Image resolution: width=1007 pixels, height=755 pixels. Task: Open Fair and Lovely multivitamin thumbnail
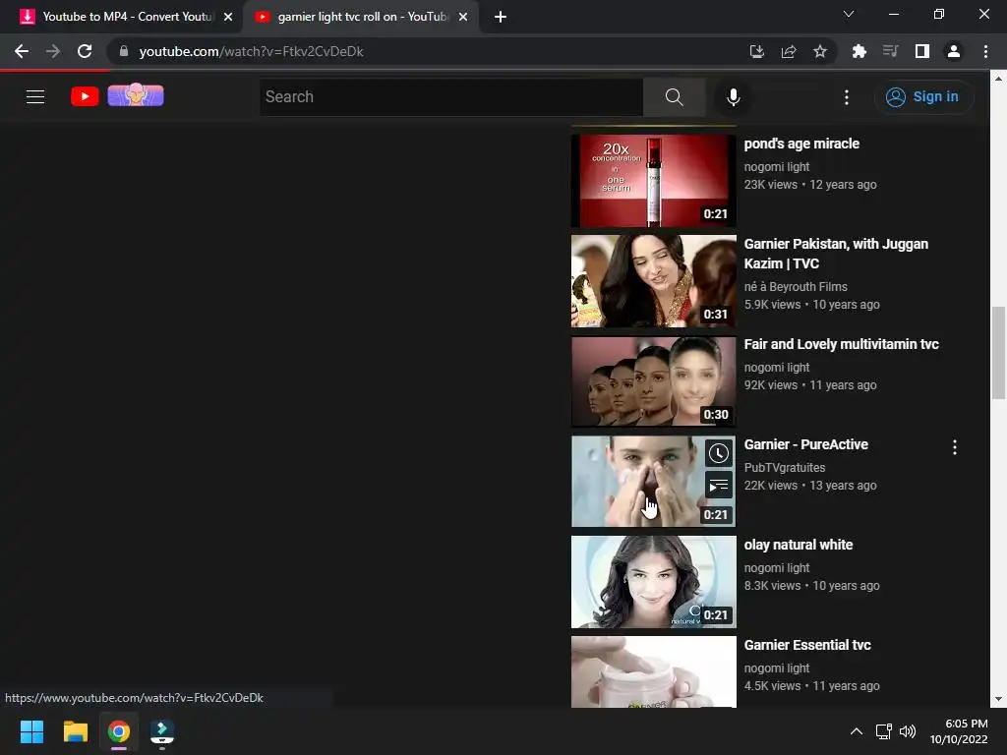pyautogui.click(x=654, y=381)
